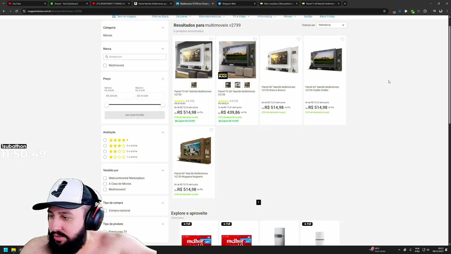This screenshot has width=451, height=254.
Task: Check the Multimoveis brand checkbox
Action: tap(105, 66)
